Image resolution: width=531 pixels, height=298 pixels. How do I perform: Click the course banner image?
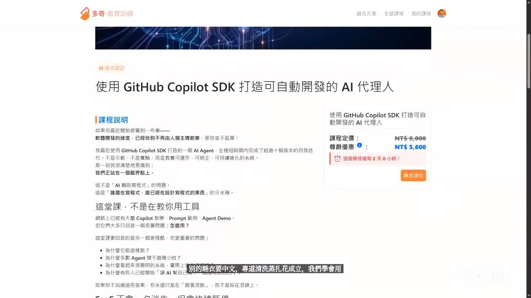point(263,38)
